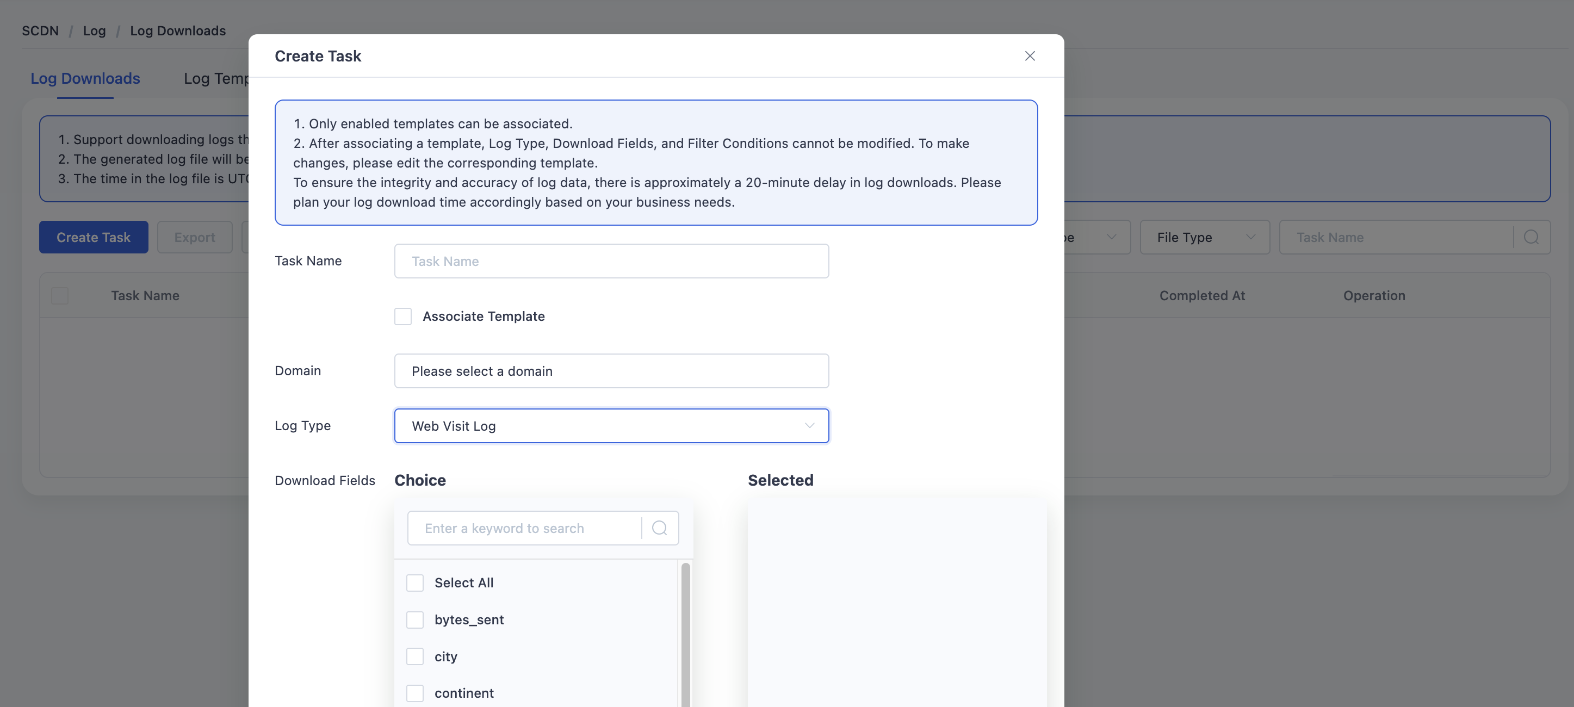The image size is (1574, 707).
Task: Click the background Create Task button
Action: point(94,237)
